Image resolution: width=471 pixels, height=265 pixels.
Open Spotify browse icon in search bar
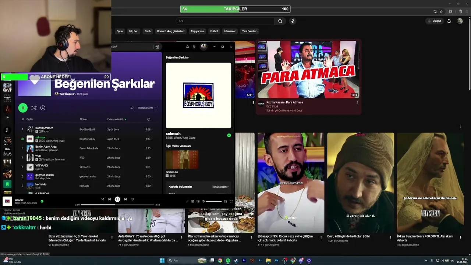coord(157,47)
